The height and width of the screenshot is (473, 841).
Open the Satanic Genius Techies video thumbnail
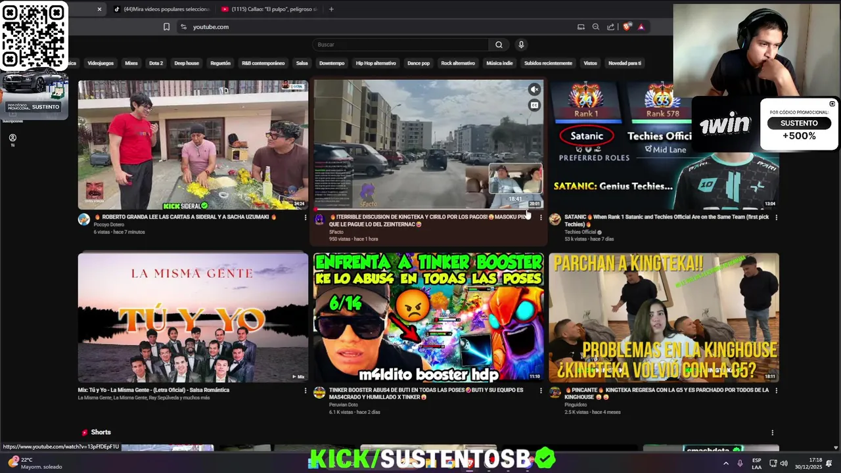coord(664,145)
